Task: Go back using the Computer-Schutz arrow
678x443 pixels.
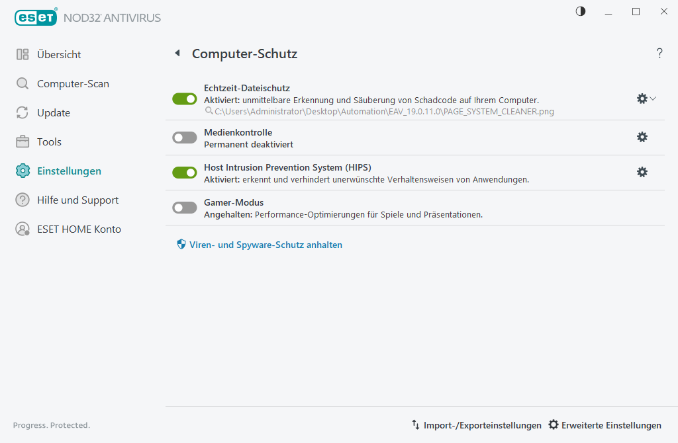Action: pyautogui.click(x=177, y=53)
